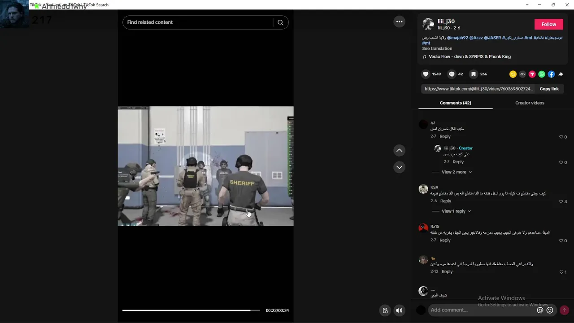
Task: Click See translation link
Action: click(x=437, y=48)
